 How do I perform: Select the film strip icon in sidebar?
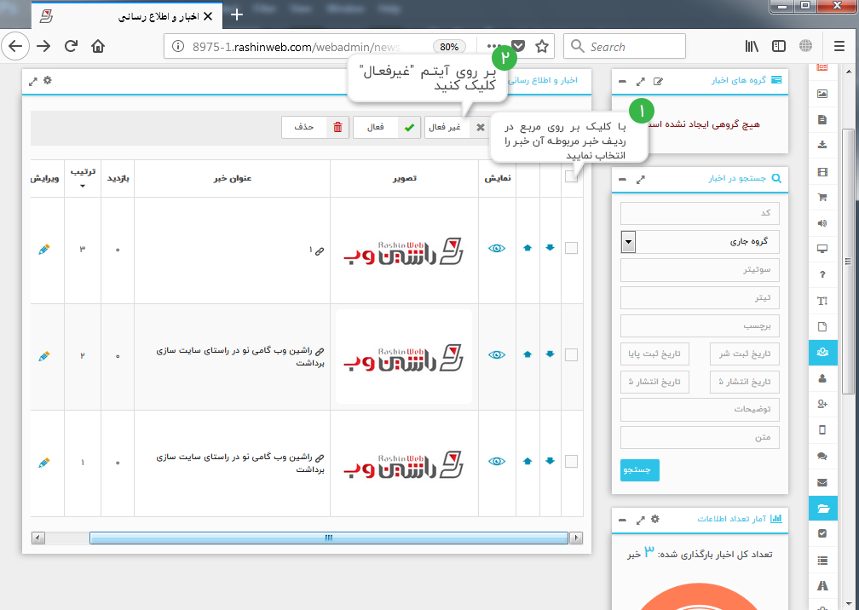click(x=822, y=172)
